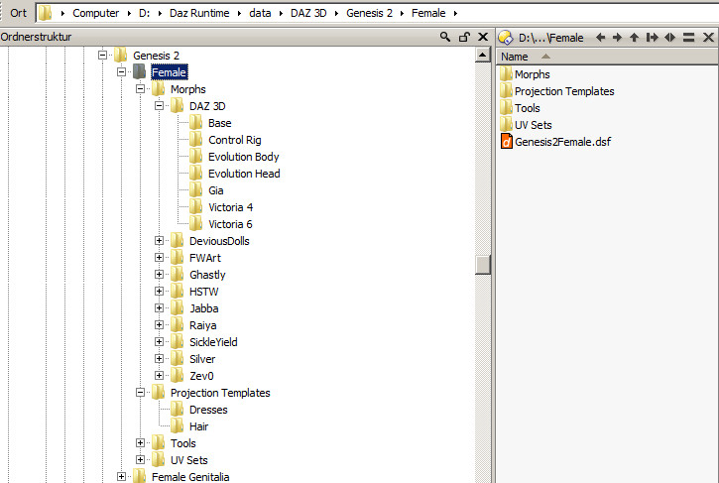Click the arrow-to-bar navigation icon in file panel
The height and width of the screenshot is (483, 719).
[x=652, y=37]
